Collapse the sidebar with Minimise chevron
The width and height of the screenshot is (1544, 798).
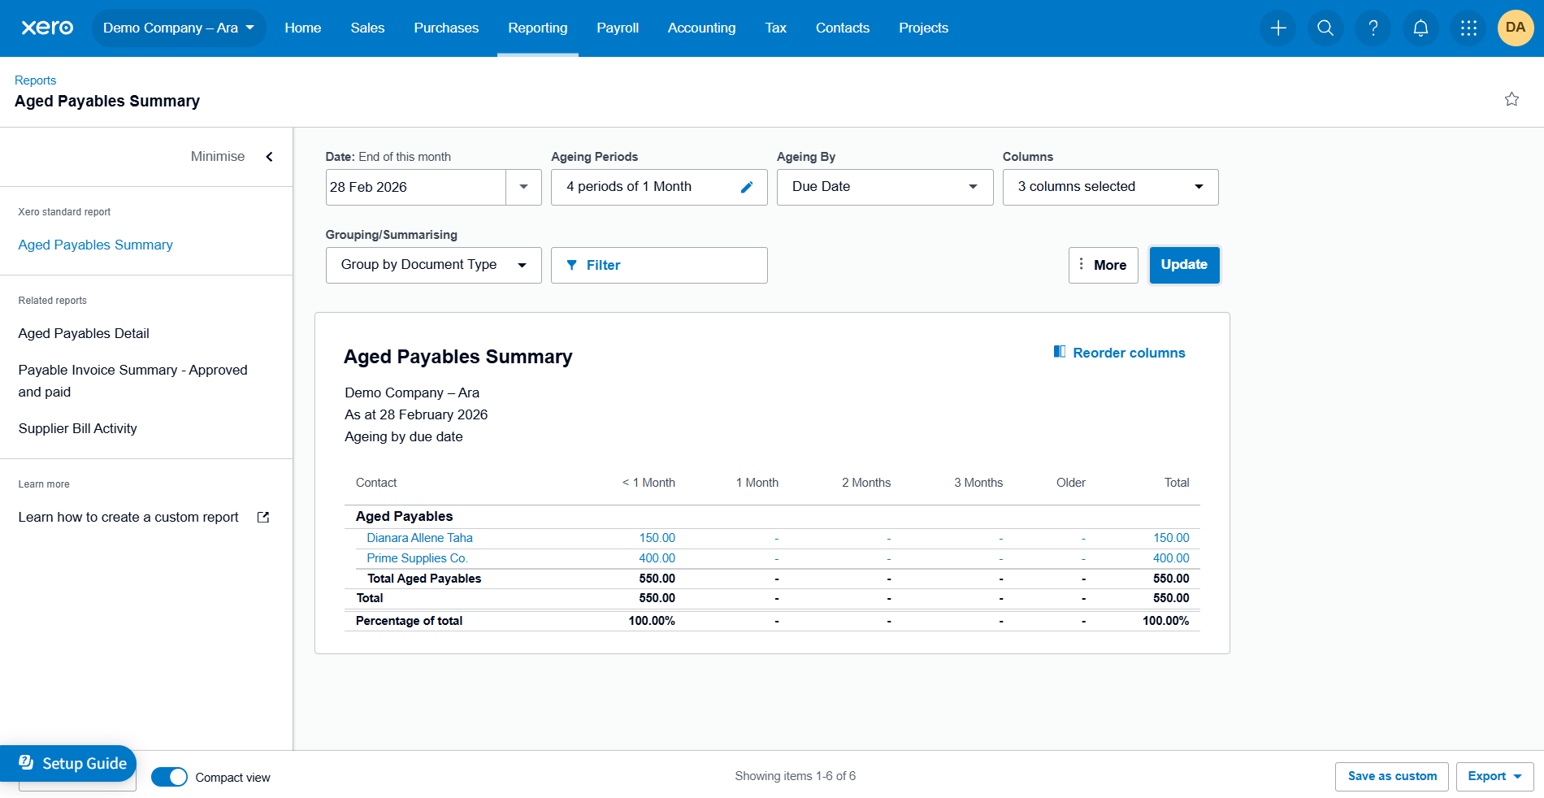(x=270, y=157)
